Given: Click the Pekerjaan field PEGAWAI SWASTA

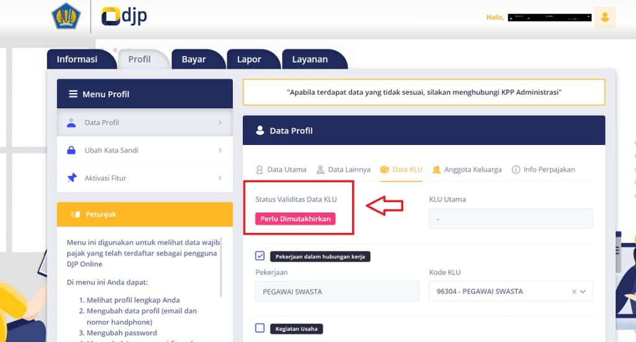Looking at the screenshot, I should [337, 291].
